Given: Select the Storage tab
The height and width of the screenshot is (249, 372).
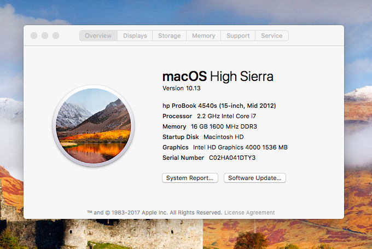Looking at the screenshot, I should point(170,36).
